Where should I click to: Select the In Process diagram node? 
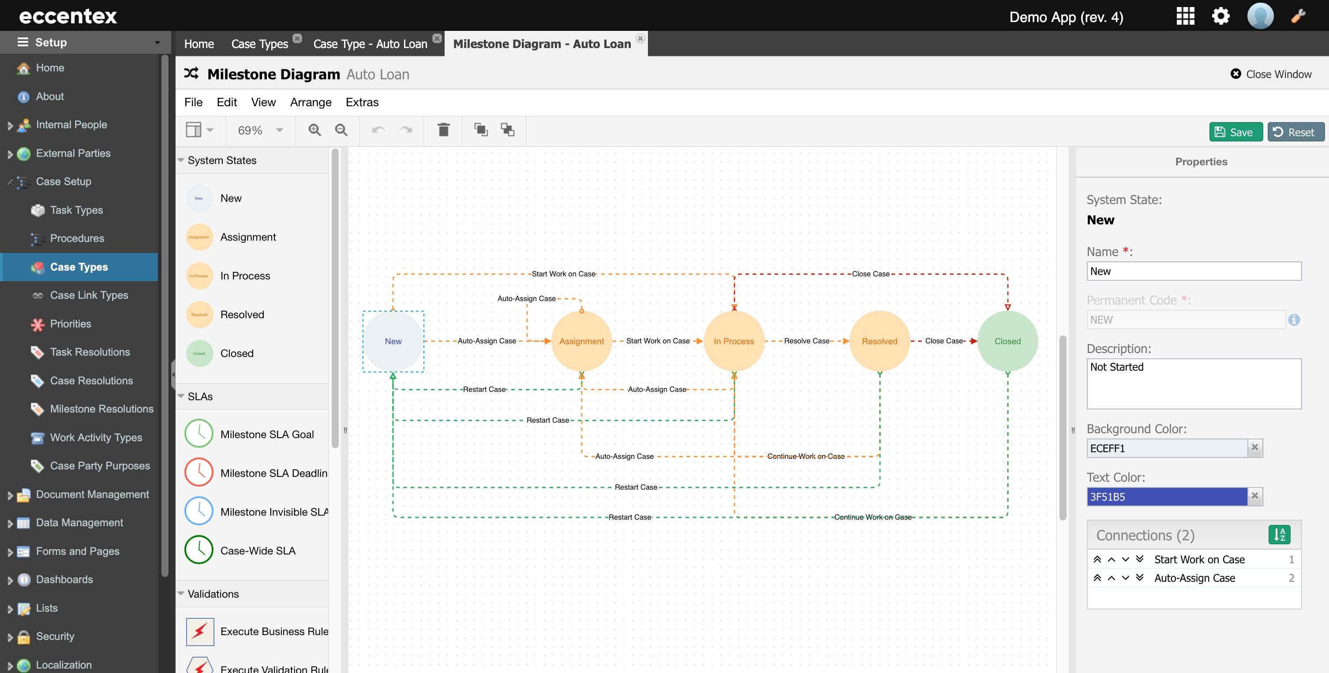[x=734, y=341]
